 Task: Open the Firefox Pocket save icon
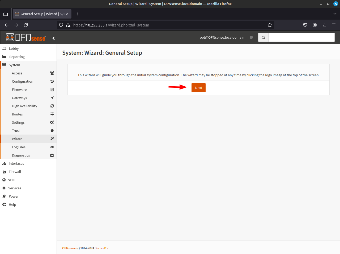click(305, 25)
